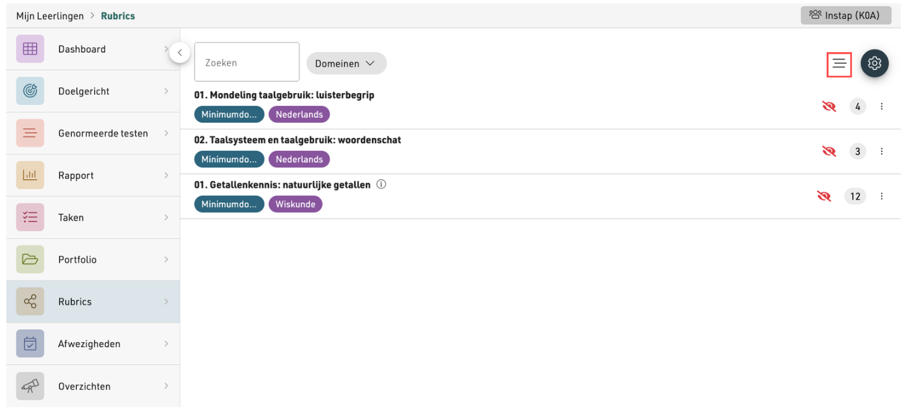Open the Dashboard grid icon
The image size is (906, 411).
30,49
